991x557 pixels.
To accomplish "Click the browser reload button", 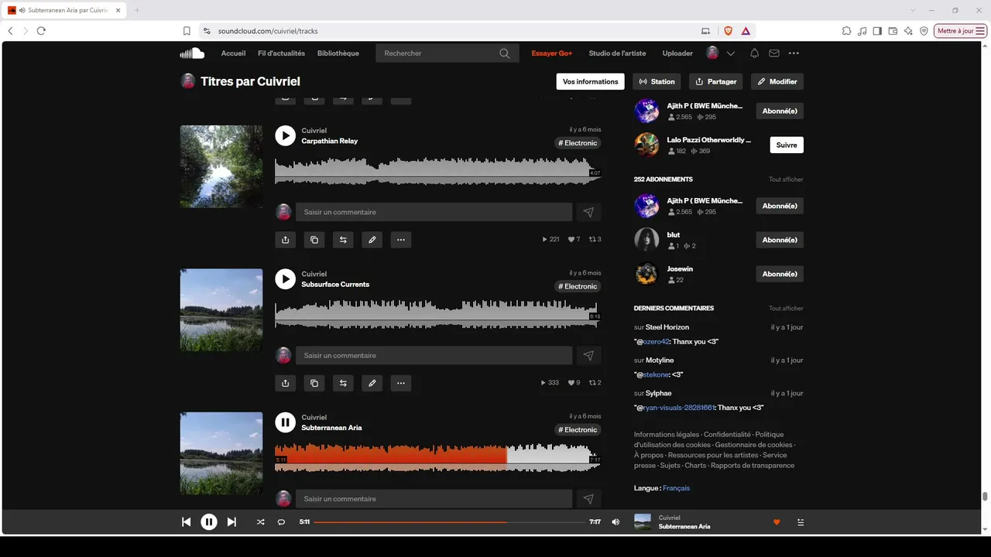I will point(41,31).
